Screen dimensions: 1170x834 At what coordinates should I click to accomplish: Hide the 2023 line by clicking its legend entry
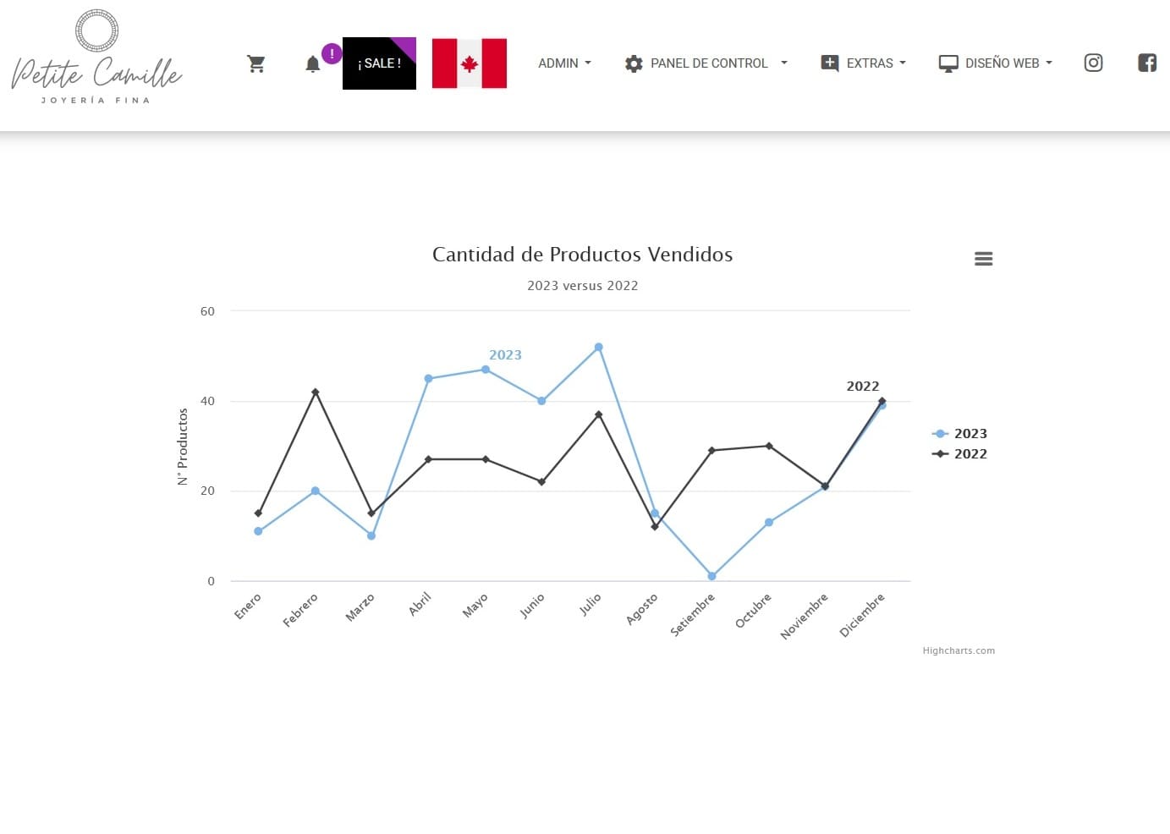point(970,433)
